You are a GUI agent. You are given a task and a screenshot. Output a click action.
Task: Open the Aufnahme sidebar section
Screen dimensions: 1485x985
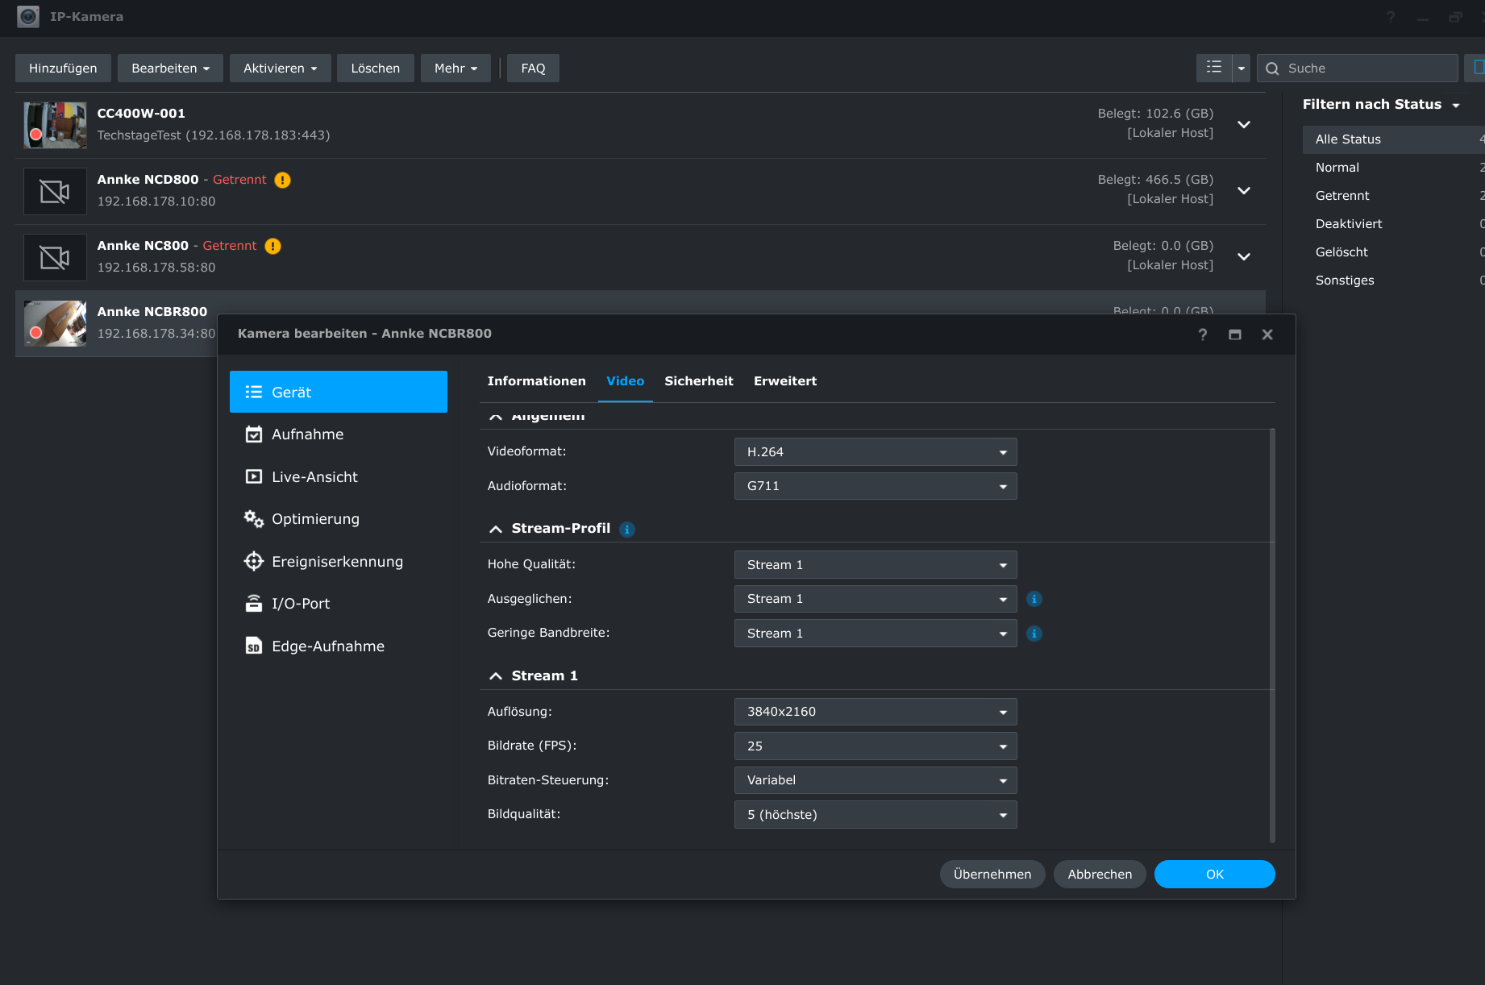point(307,434)
